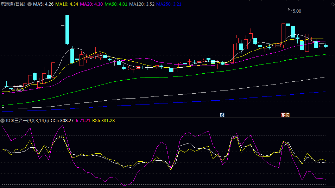The width and height of the screenshot is (335, 188).
Task: Click the last candlestick at the right edge
Action: 325,46
